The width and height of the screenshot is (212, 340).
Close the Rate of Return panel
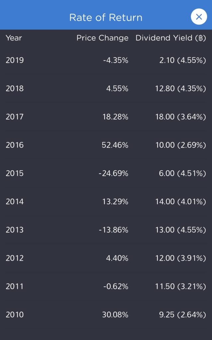[x=199, y=17]
